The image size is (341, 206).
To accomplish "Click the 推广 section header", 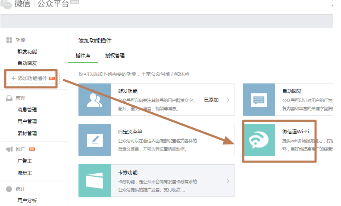I will [20, 149].
